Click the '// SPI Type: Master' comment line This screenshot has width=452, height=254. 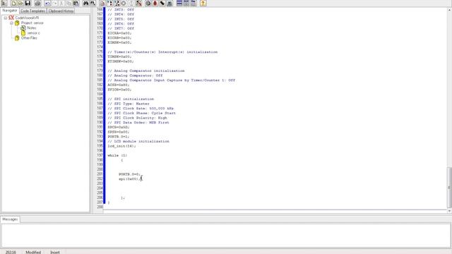pos(129,104)
